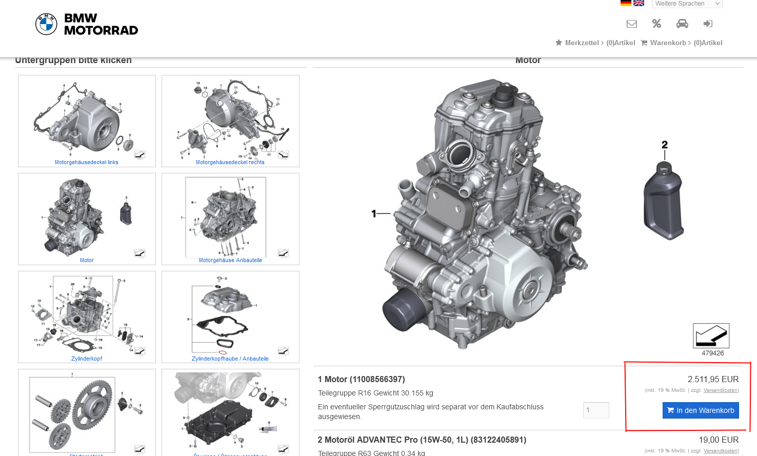Open the starter gears subgroup thumbnail

click(87, 412)
